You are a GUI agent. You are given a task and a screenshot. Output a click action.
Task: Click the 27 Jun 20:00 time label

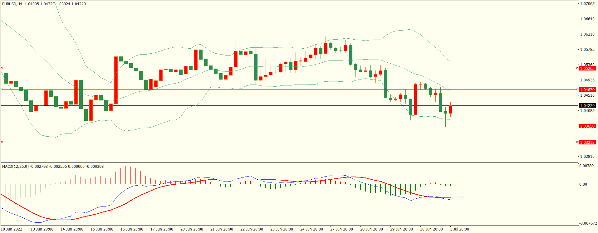pyautogui.click(x=341, y=229)
